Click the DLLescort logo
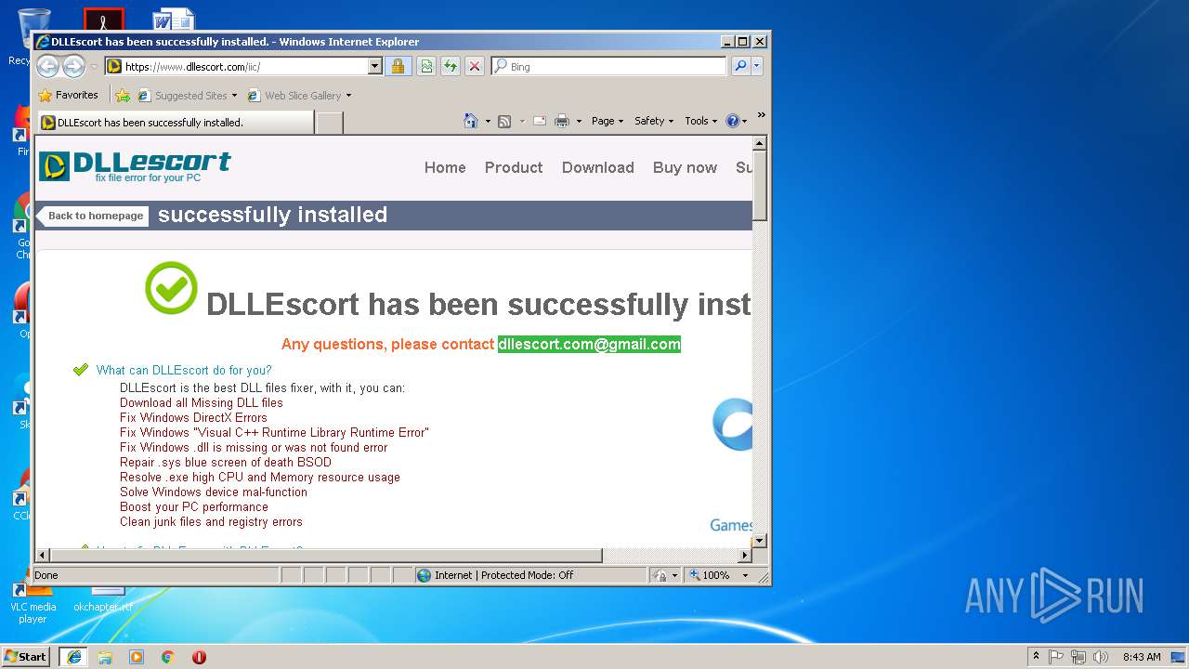 click(135, 166)
